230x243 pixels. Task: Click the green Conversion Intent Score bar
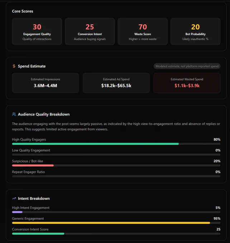pyautogui.click(x=38, y=234)
